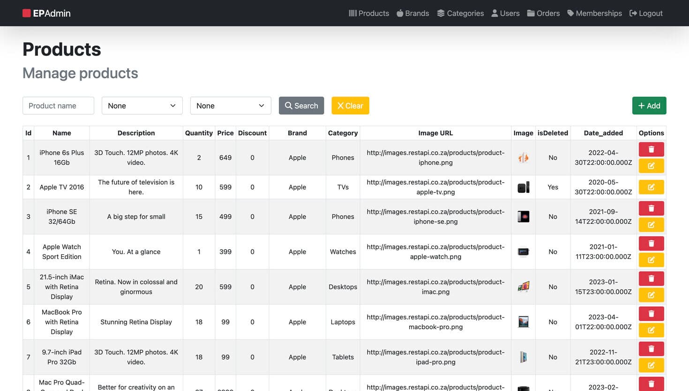The width and height of the screenshot is (689, 391).
Task: Click the 'Yes' isDeleted cell
Action: pyautogui.click(x=553, y=187)
